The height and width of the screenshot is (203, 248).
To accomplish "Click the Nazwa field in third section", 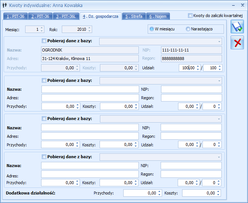I will (90, 127).
